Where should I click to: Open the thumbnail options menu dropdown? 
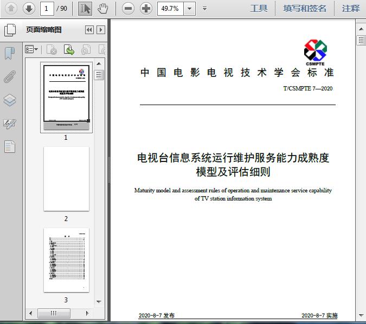pyautogui.click(x=31, y=49)
